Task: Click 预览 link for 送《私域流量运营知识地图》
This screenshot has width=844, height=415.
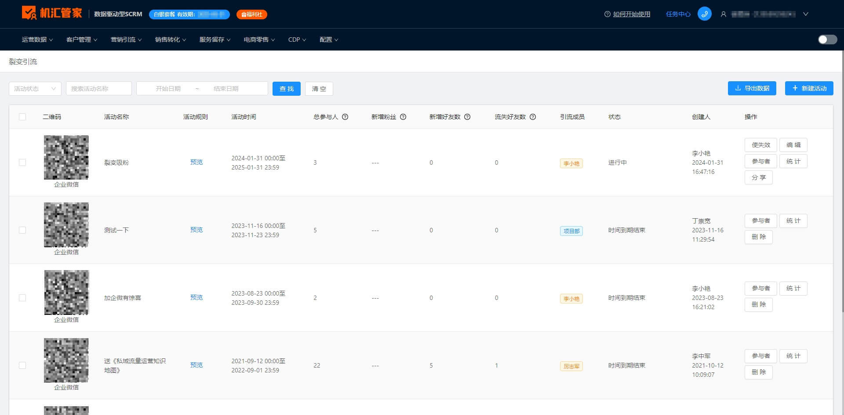Action: [x=196, y=365]
